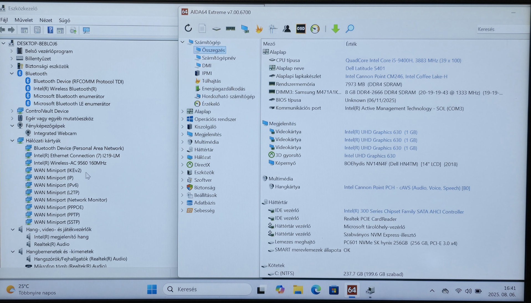Click the green download arrow icon
The image size is (531, 303).
(x=335, y=29)
